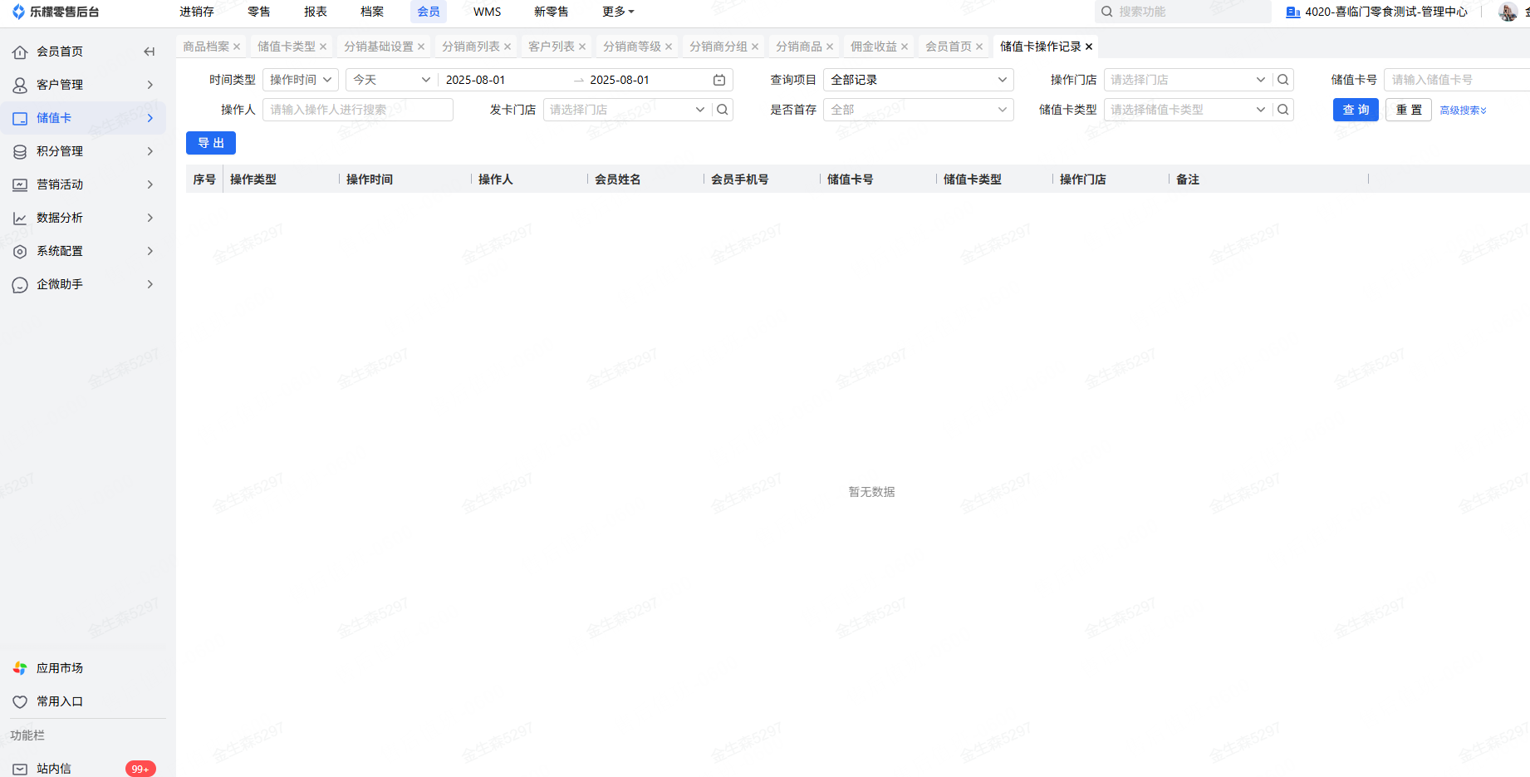Viewport: 1530px width, 777px height.
Task: Close the 储值卡类型 tab
Action: point(323,47)
